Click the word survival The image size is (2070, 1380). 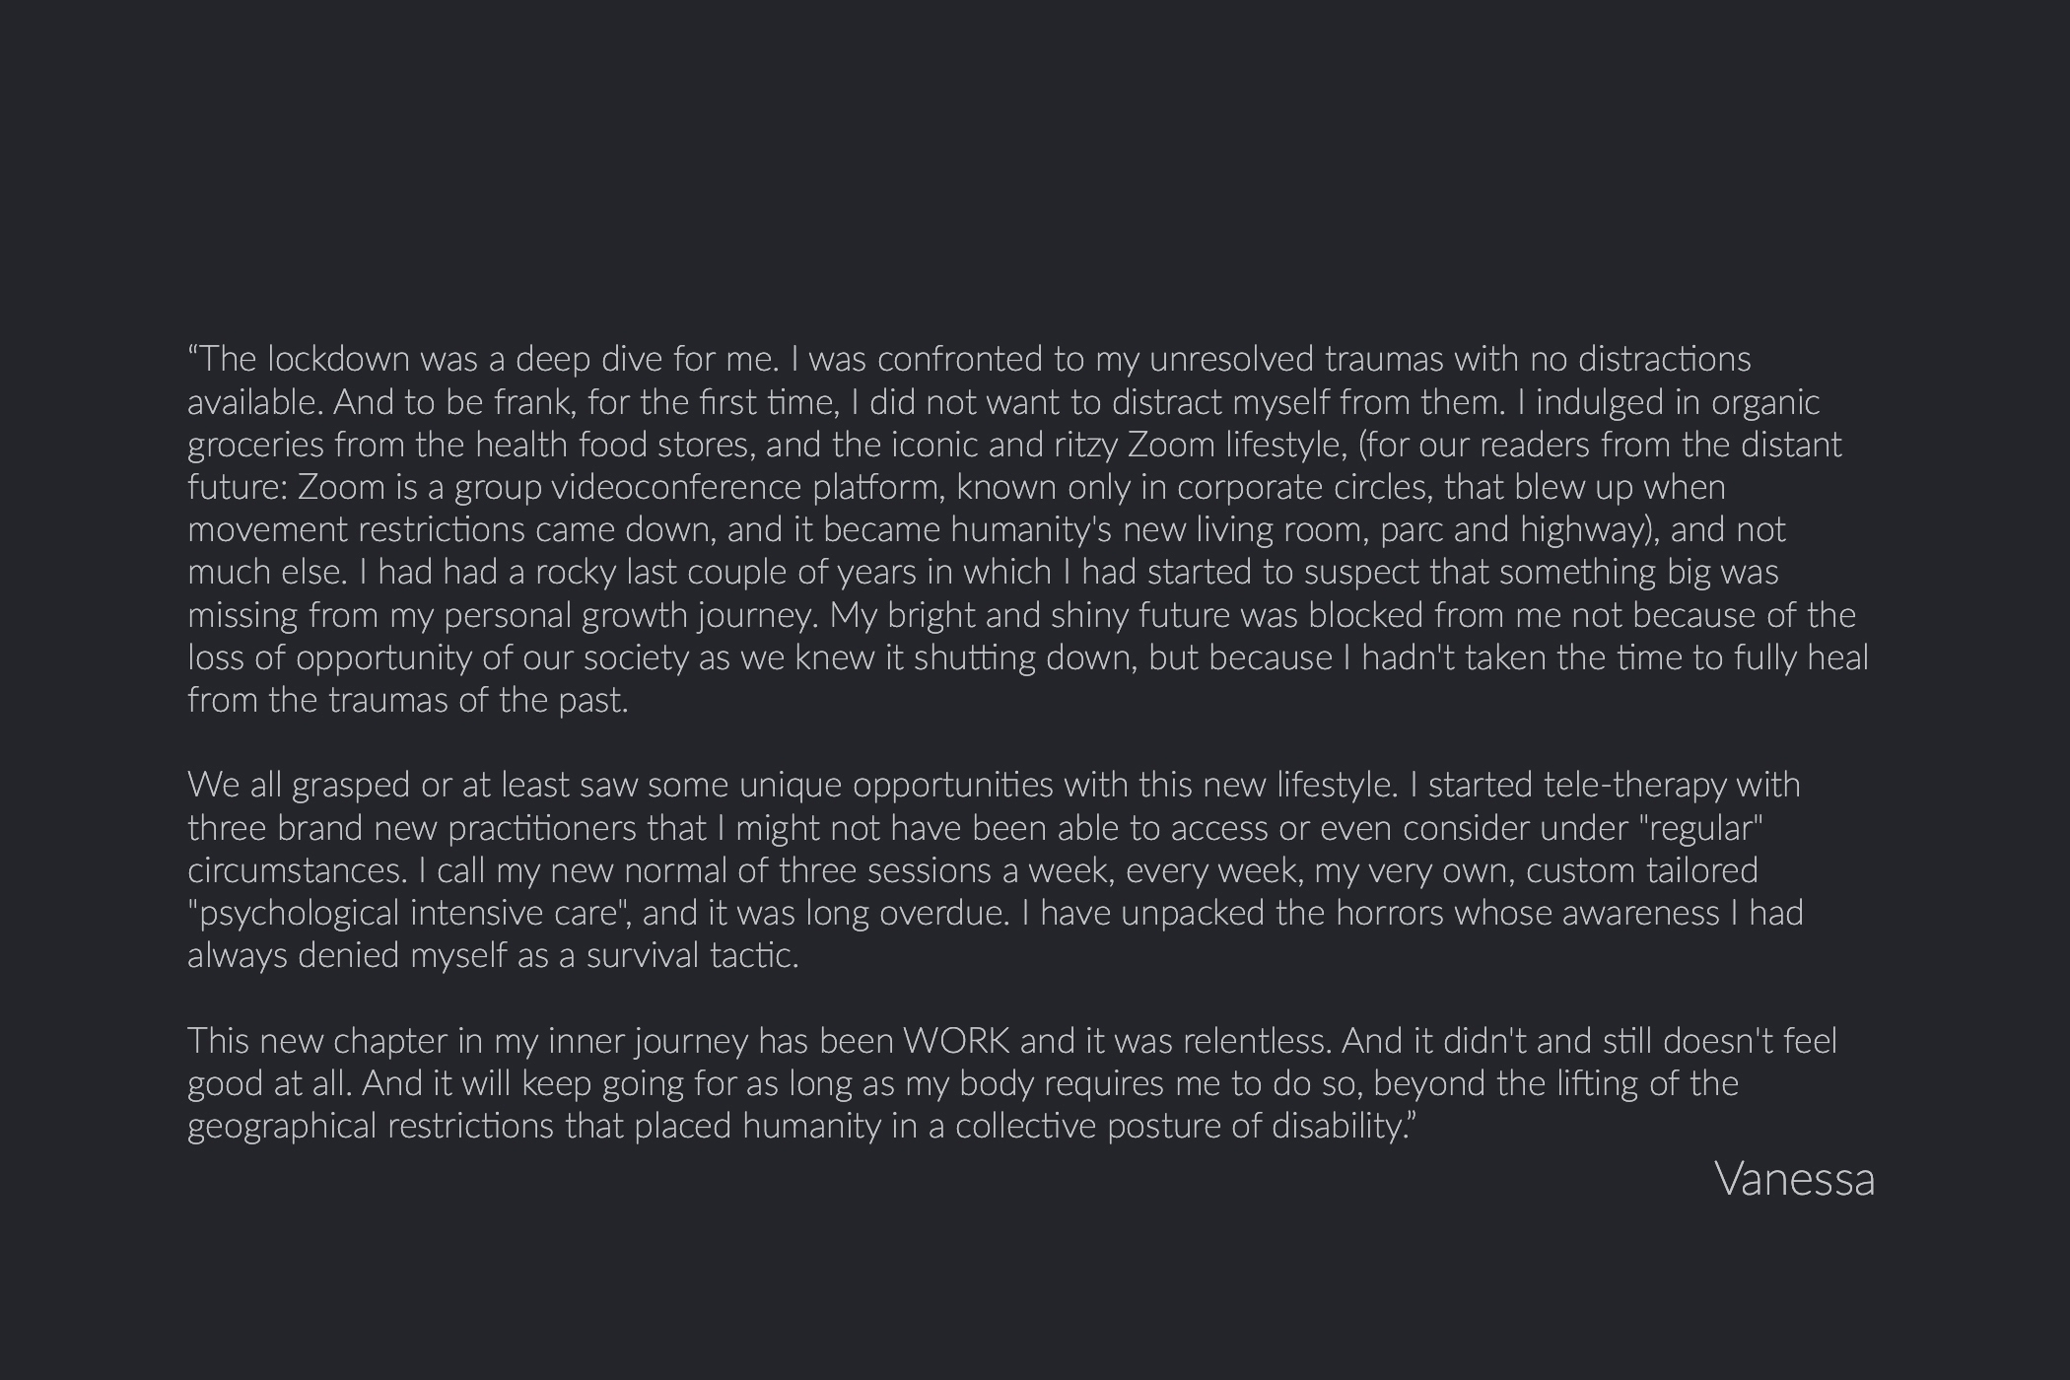tap(643, 956)
